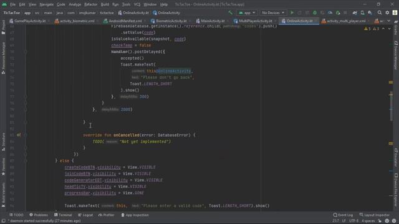Open the Problems tool window
Image resolution: width=399 pixels, height=224 pixels.
39,215
